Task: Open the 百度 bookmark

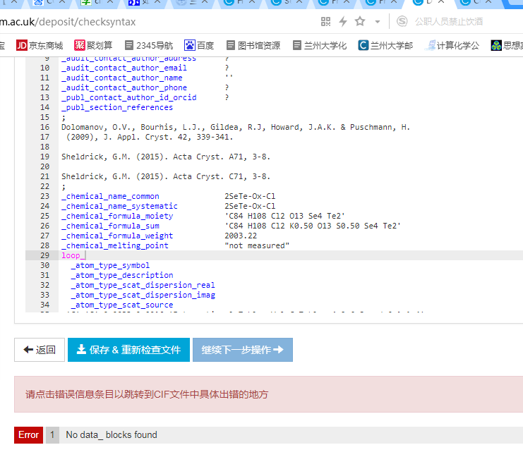Action: [199, 45]
